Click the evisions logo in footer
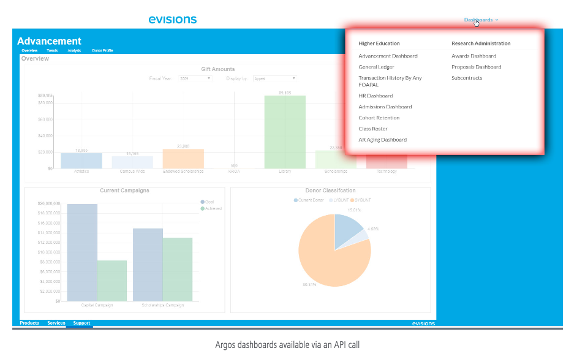 click(423, 323)
